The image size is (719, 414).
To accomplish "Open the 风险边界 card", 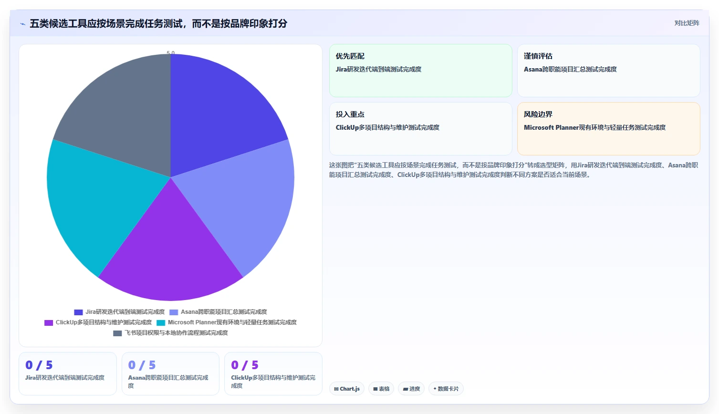I will 608,129.
